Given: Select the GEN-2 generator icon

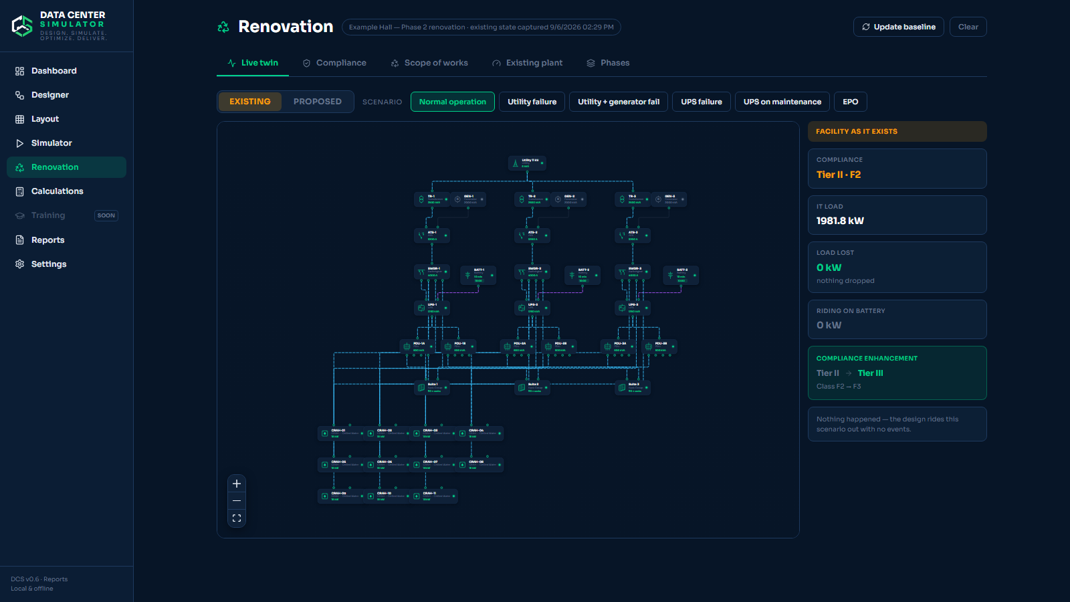Looking at the screenshot, I should tap(558, 199).
